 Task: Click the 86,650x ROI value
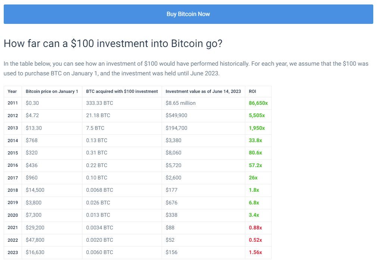pos(258,103)
